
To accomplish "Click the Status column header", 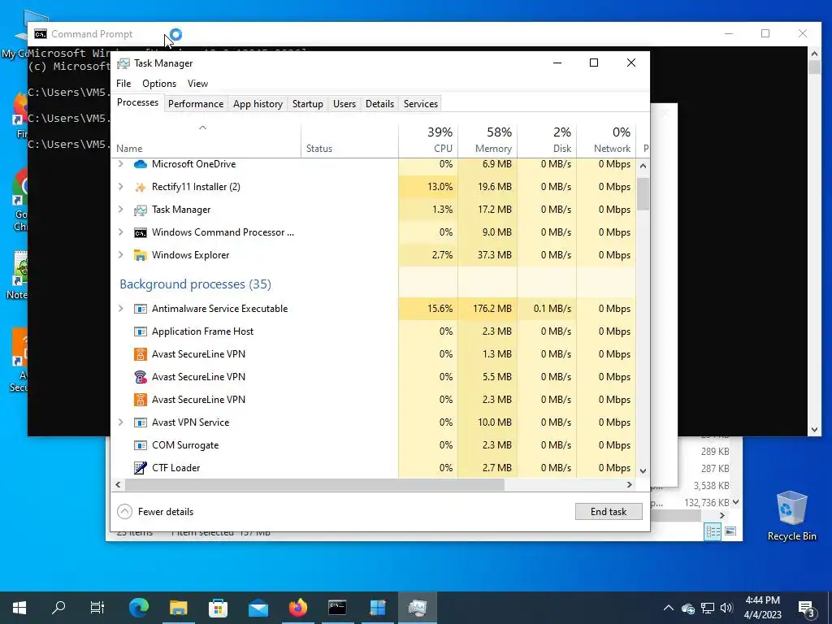I will [349, 140].
